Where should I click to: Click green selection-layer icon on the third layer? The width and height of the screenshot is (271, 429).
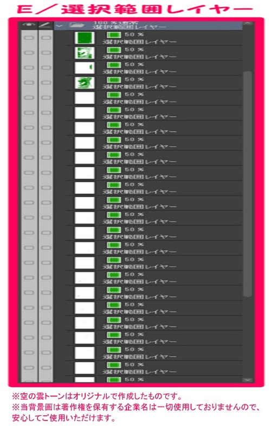pyautogui.click(x=114, y=65)
